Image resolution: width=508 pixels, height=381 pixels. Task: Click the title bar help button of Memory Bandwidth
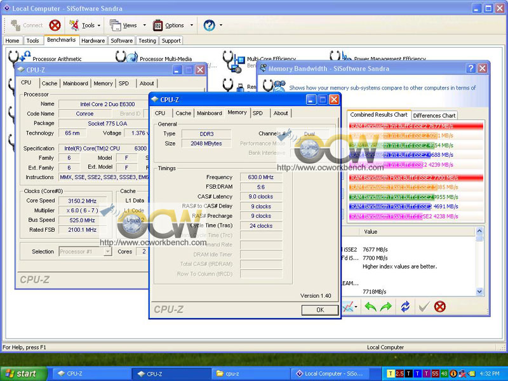click(471, 69)
